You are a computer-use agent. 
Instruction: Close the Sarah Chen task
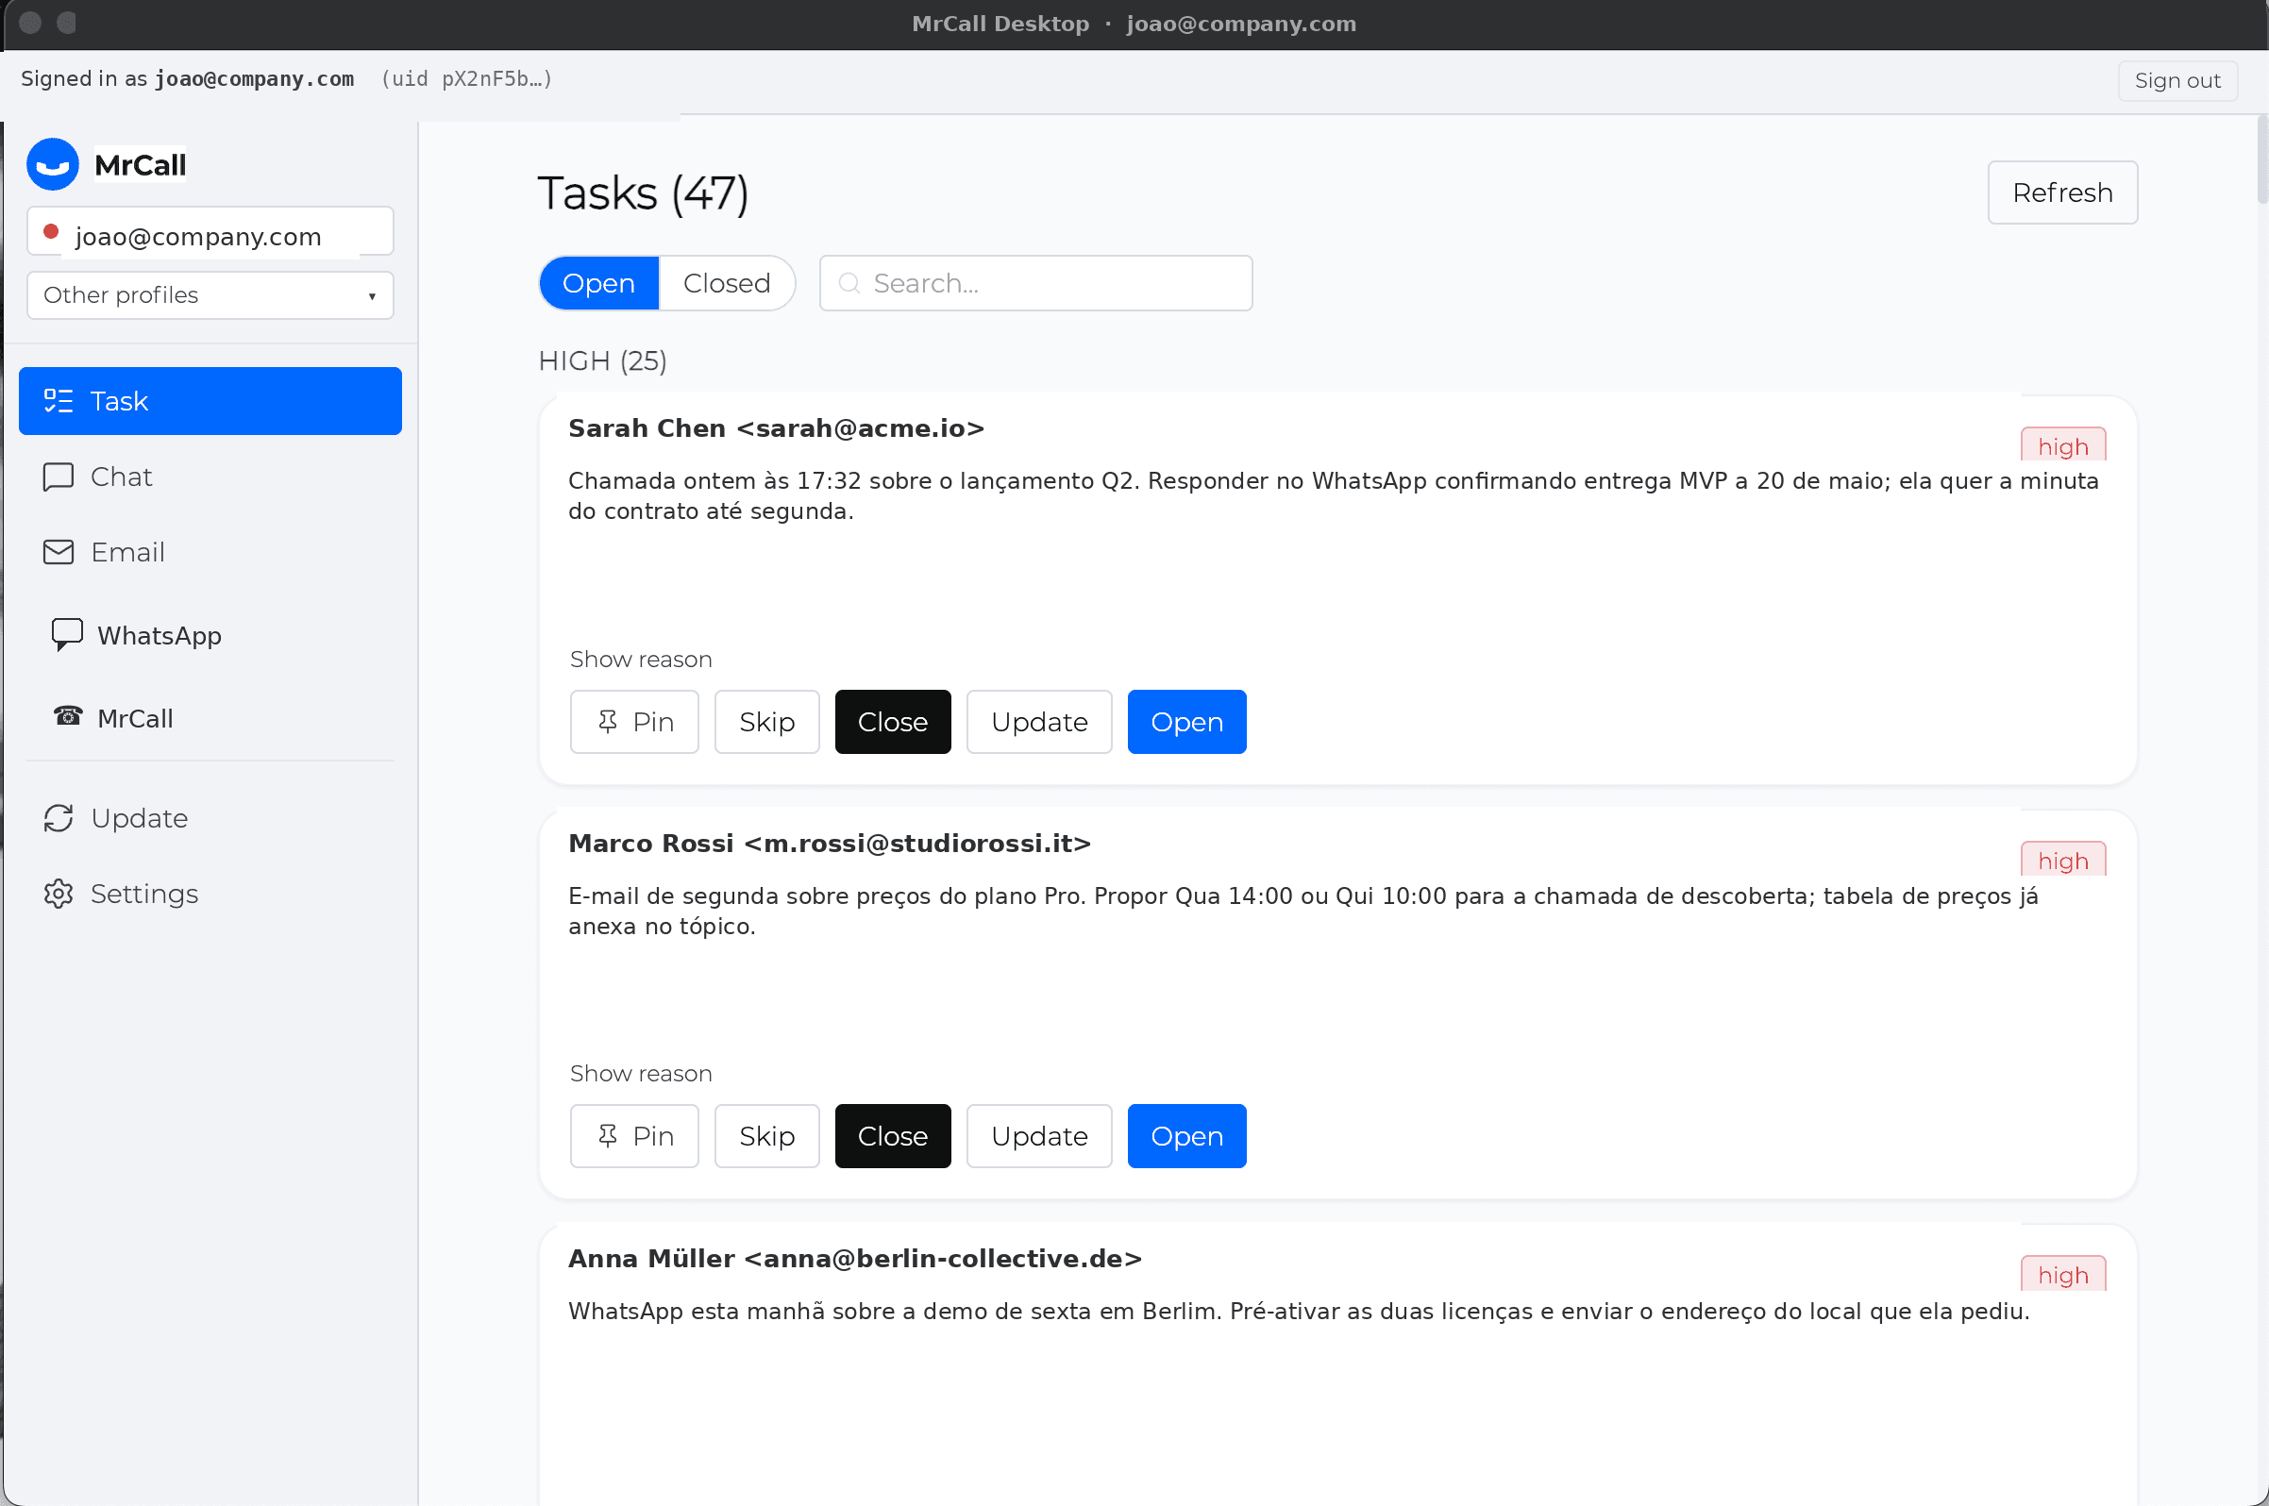(893, 721)
